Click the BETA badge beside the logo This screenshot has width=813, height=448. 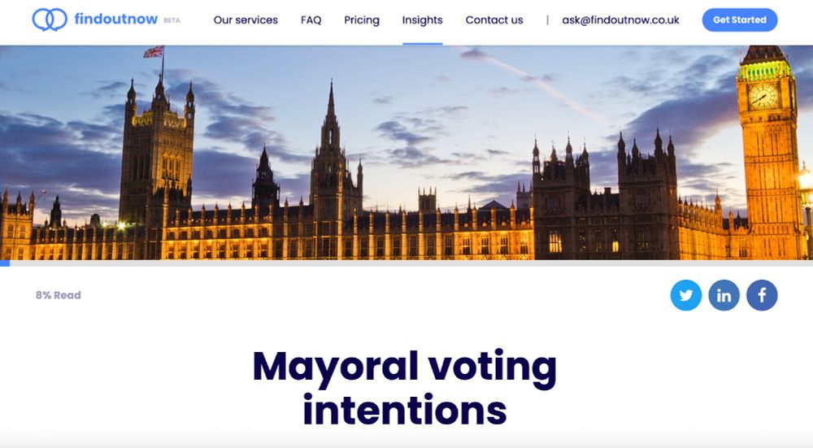tap(172, 21)
